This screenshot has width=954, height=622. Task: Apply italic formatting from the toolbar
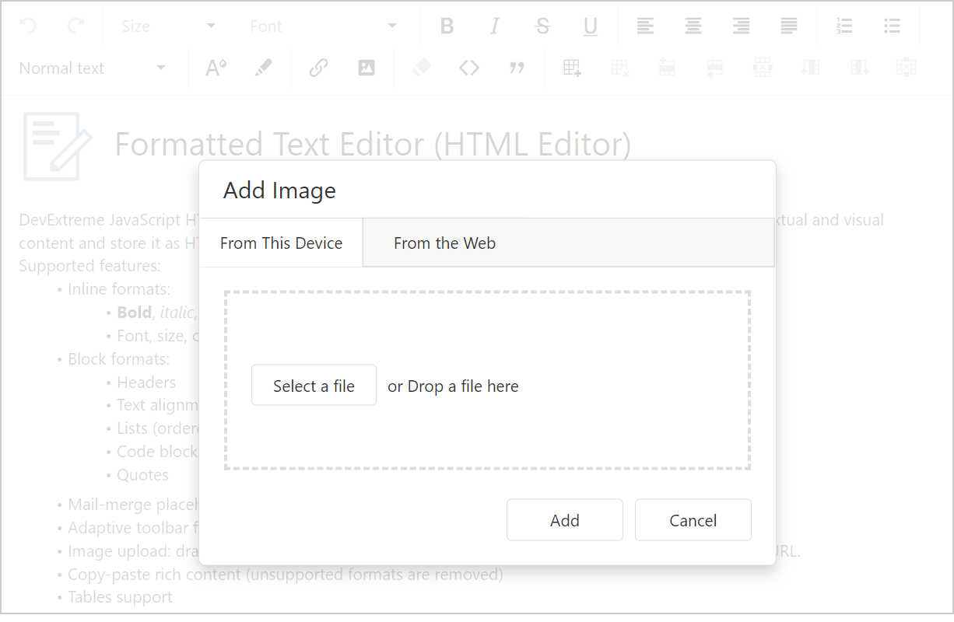pos(495,26)
